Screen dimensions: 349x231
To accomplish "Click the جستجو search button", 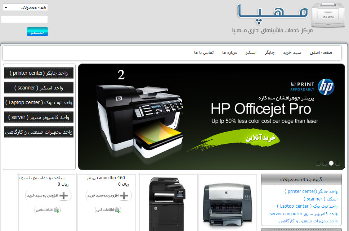I will click(37, 32).
